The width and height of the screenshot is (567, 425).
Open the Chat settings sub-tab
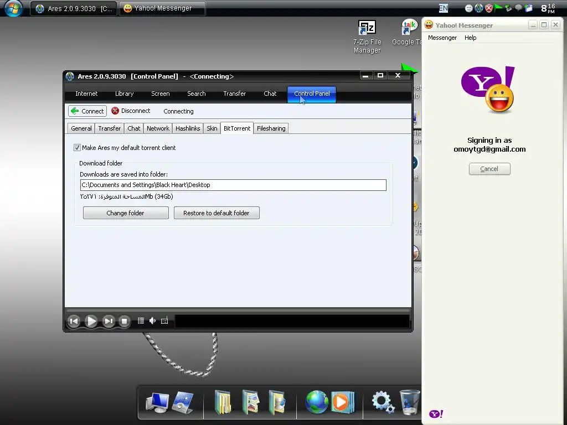(133, 128)
